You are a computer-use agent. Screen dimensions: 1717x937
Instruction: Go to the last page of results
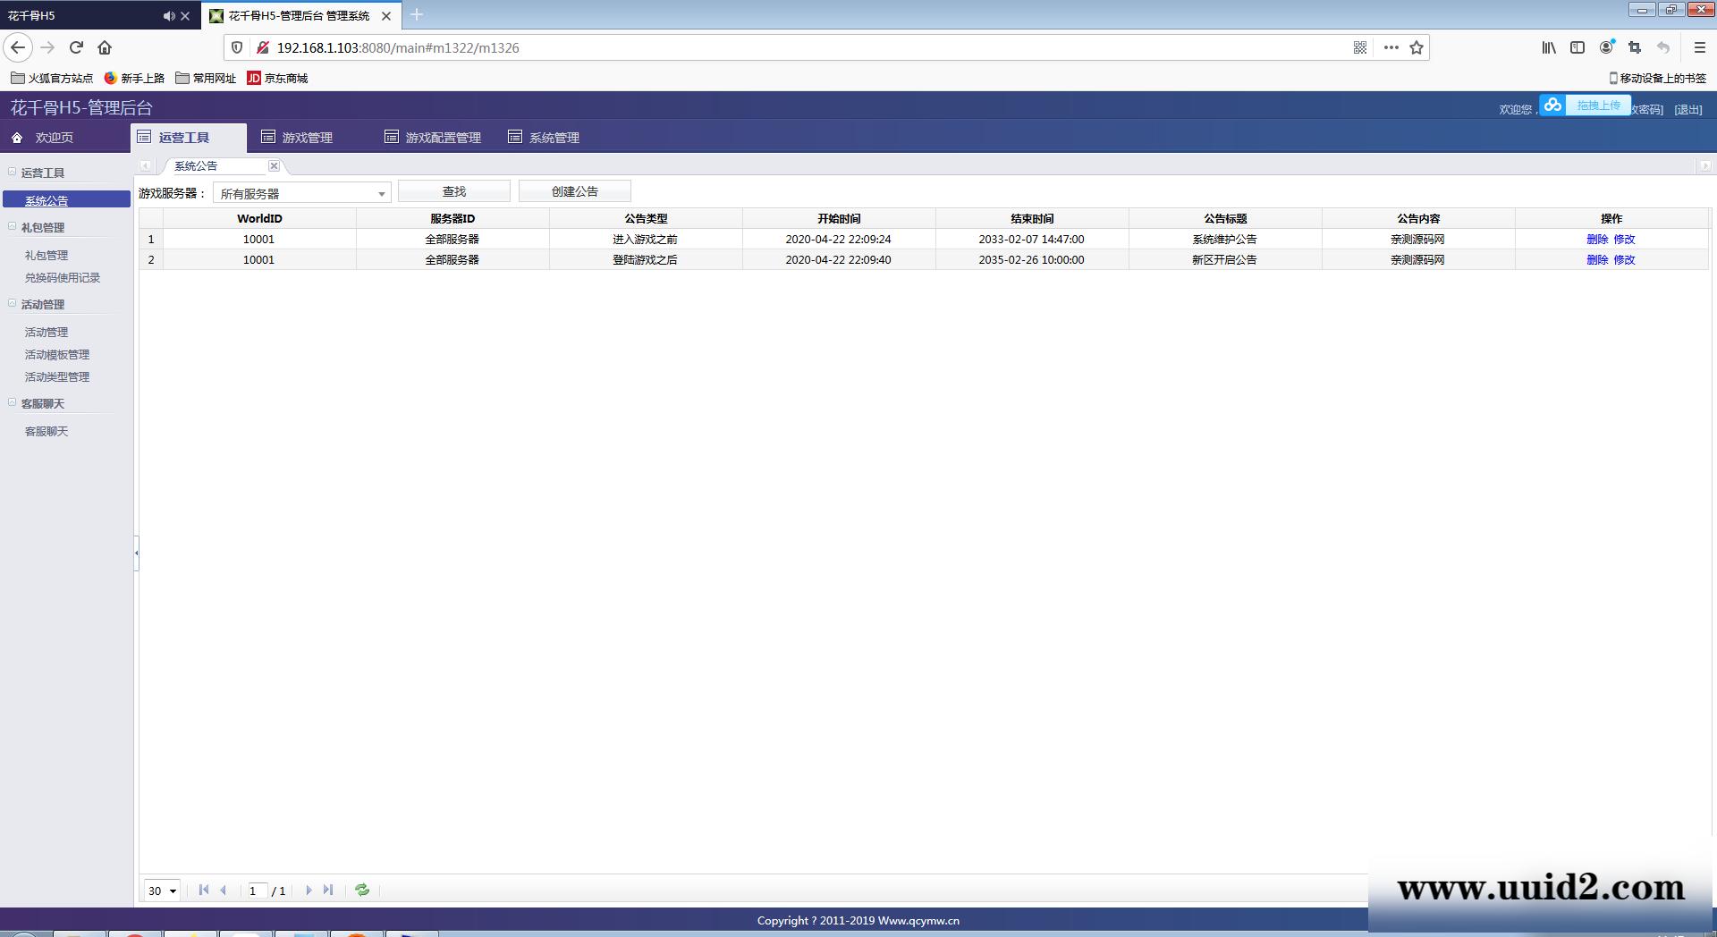pyautogui.click(x=328, y=890)
